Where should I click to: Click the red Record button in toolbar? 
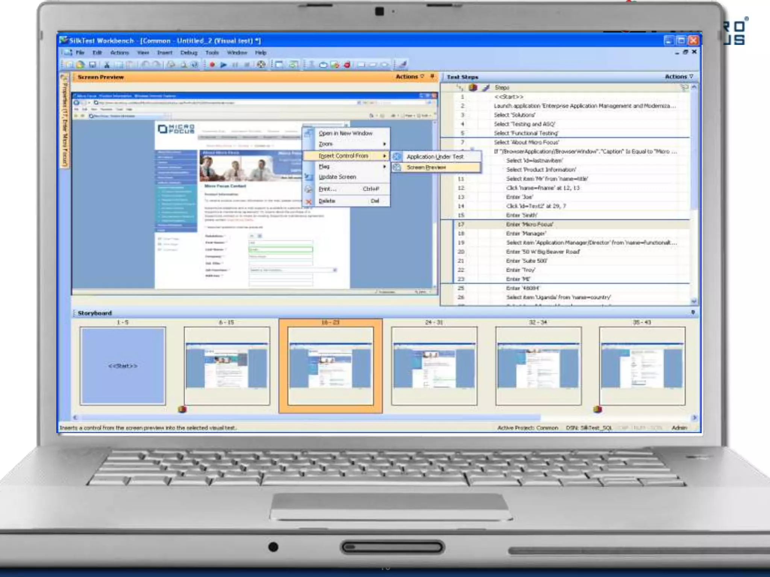pyautogui.click(x=212, y=65)
